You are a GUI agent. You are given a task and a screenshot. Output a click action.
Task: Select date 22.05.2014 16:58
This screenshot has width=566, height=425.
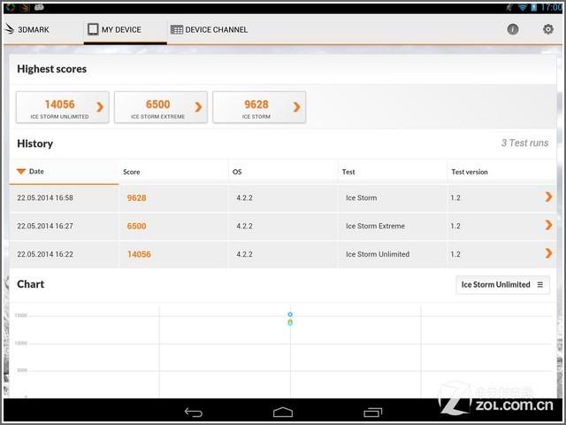[45, 197]
